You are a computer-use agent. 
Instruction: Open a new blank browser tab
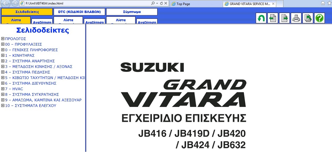280,4
